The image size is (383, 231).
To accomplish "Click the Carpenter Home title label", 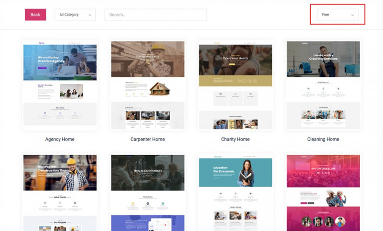I will click(x=148, y=139).
